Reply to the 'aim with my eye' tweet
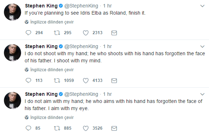 [28, 128]
